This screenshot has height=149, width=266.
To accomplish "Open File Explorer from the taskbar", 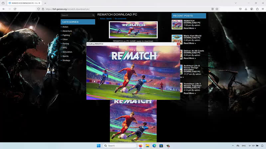I will click(147, 146).
